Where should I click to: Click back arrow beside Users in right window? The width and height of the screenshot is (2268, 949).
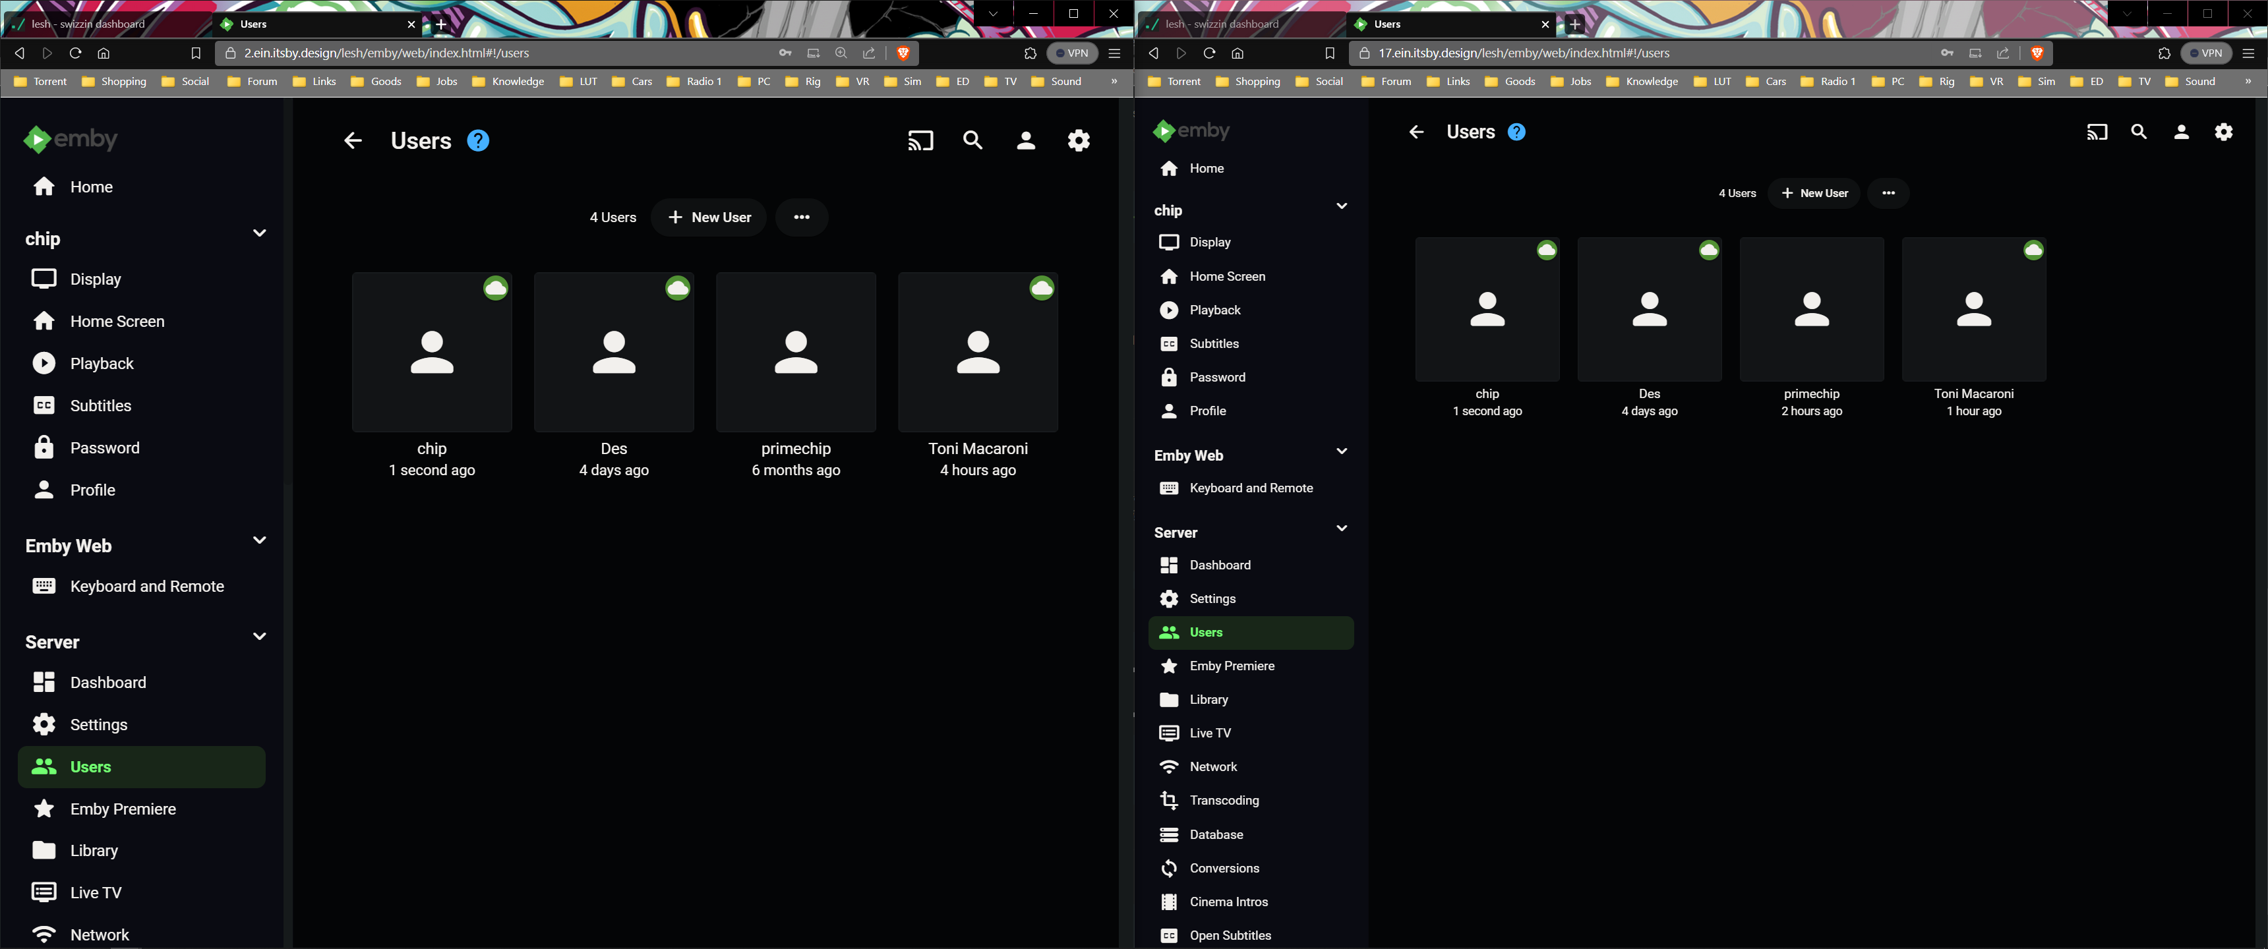point(1416,132)
